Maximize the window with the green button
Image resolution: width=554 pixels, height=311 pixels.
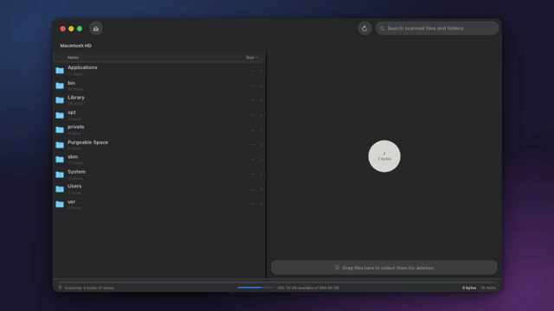(80, 29)
